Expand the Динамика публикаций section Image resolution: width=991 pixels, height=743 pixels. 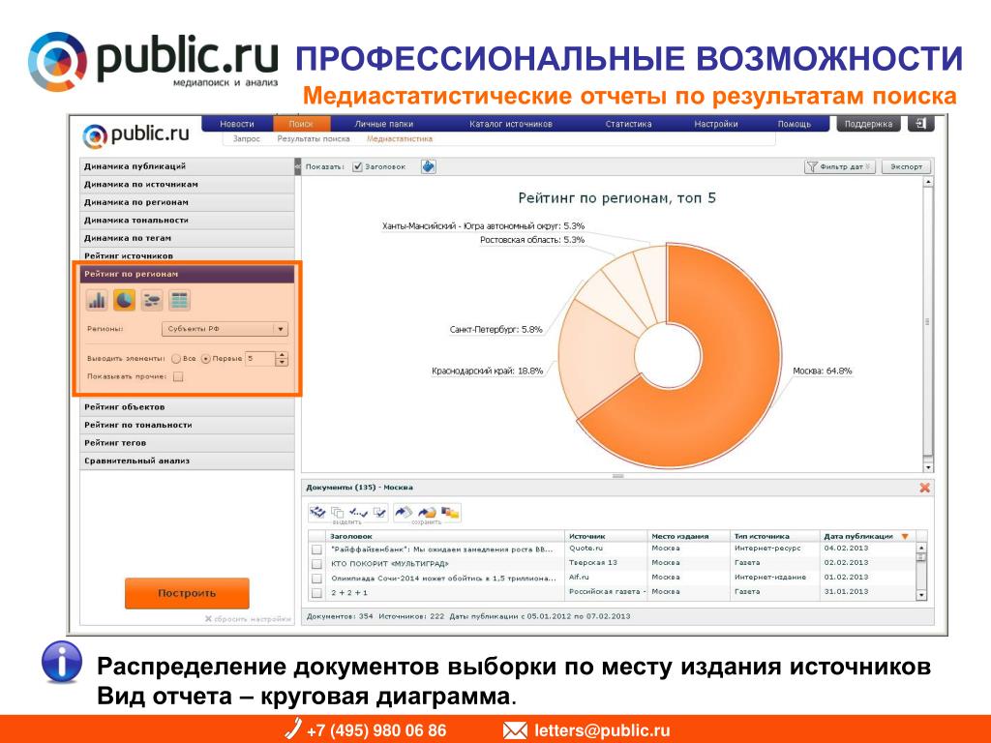pos(187,166)
